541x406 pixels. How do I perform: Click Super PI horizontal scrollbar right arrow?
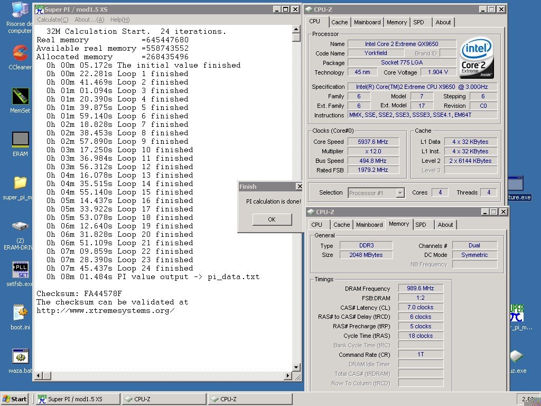click(x=288, y=376)
